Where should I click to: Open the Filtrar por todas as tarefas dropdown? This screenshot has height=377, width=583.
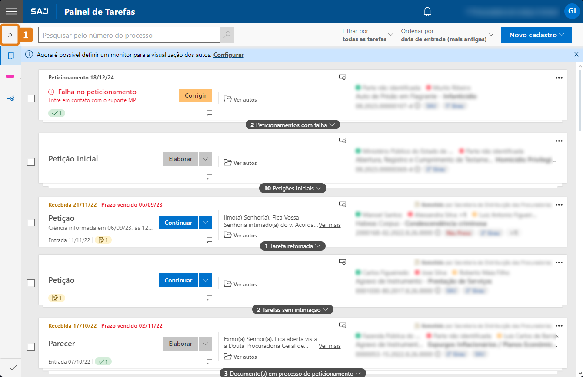(367, 35)
